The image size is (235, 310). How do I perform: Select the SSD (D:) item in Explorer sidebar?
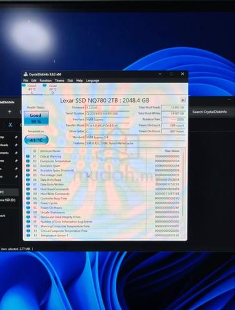8,200
